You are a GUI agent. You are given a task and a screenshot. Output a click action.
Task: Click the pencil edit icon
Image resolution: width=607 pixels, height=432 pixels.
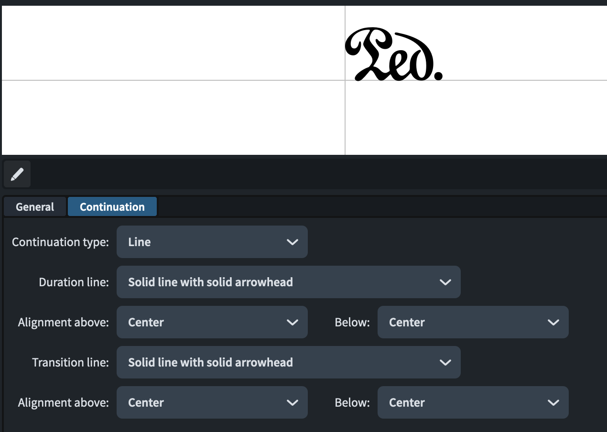tap(17, 174)
